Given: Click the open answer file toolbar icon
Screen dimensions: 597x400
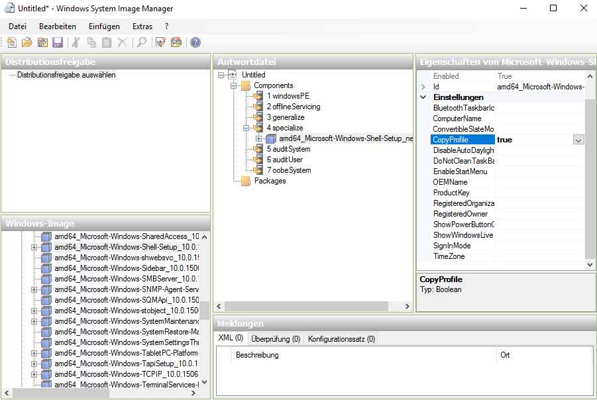Looking at the screenshot, I should pos(27,42).
